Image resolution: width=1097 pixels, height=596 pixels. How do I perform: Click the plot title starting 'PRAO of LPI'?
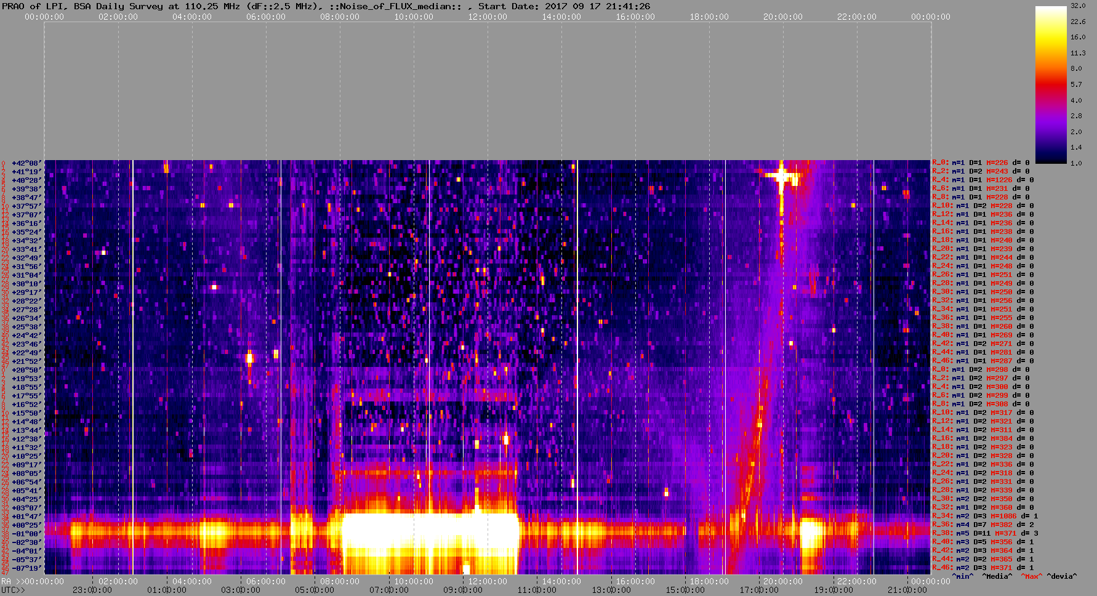click(326, 6)
